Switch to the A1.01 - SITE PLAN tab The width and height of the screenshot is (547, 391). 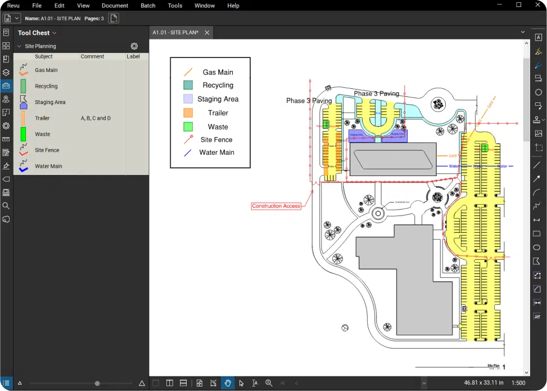[175, 33]
